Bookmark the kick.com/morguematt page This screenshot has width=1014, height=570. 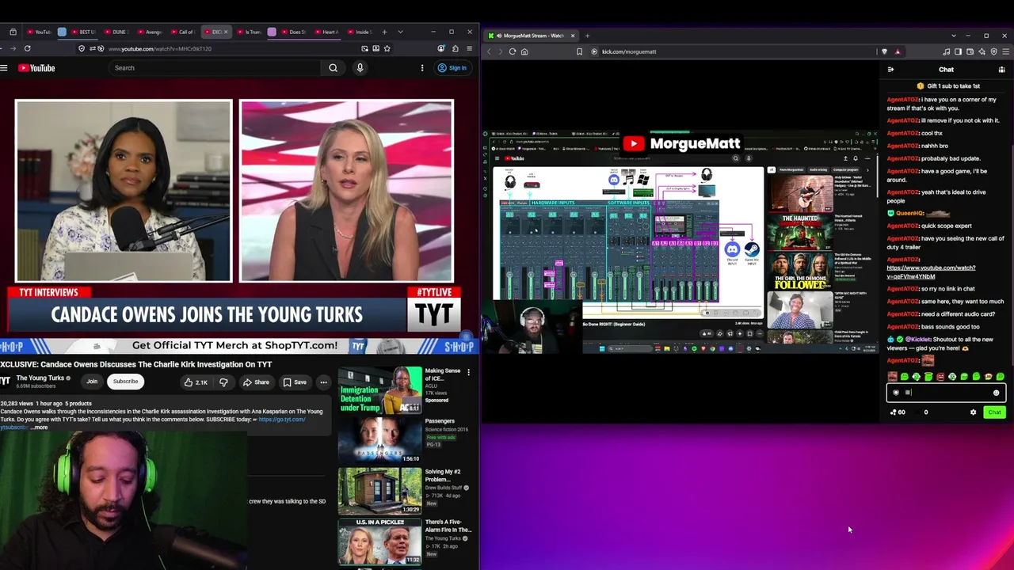580,51
